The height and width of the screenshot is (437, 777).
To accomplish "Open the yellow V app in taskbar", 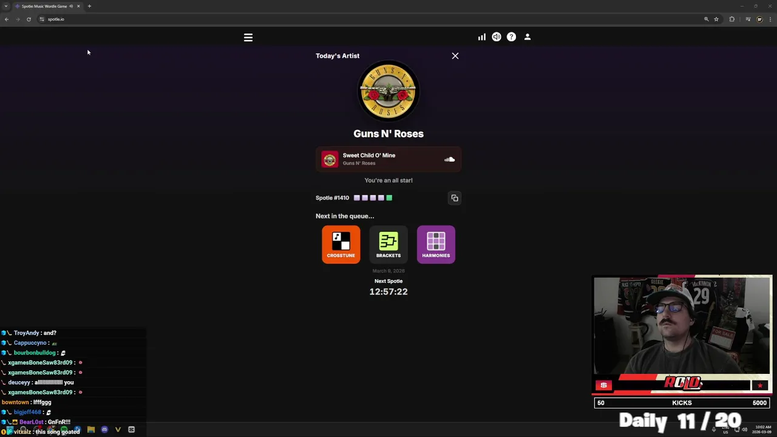I will click(x=118, y=430).
